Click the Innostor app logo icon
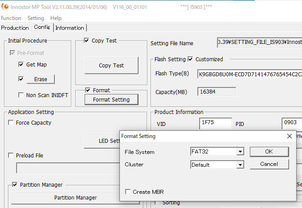Viewport: 302px width, 208px height. (5, 7)
